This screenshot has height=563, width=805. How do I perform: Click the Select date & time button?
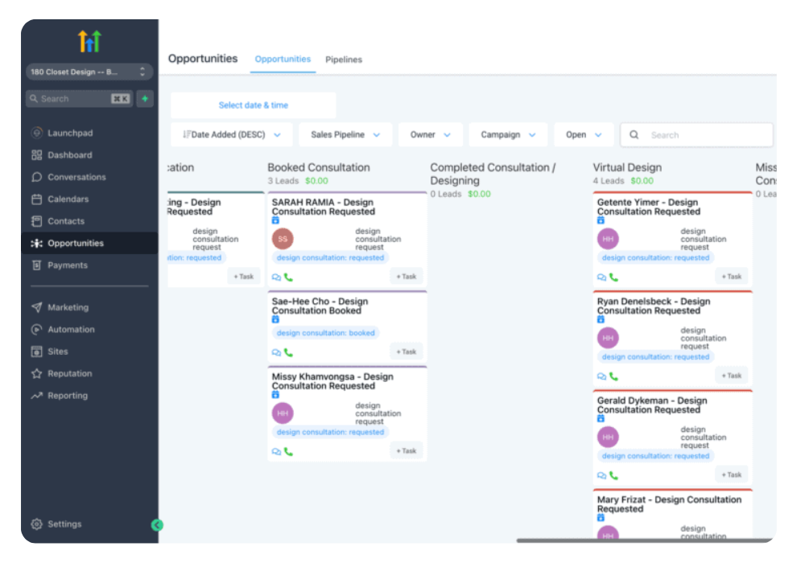(254, 105)
